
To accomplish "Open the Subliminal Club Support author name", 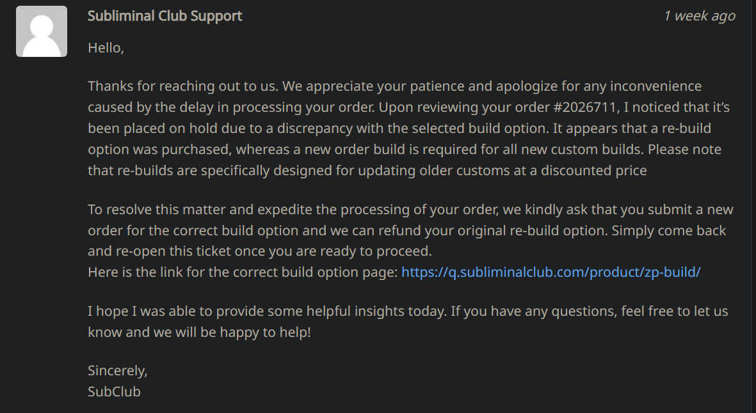I will (165, 16).
